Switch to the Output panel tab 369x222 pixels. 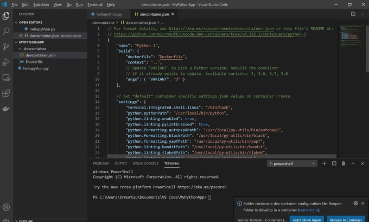point(120,163)
